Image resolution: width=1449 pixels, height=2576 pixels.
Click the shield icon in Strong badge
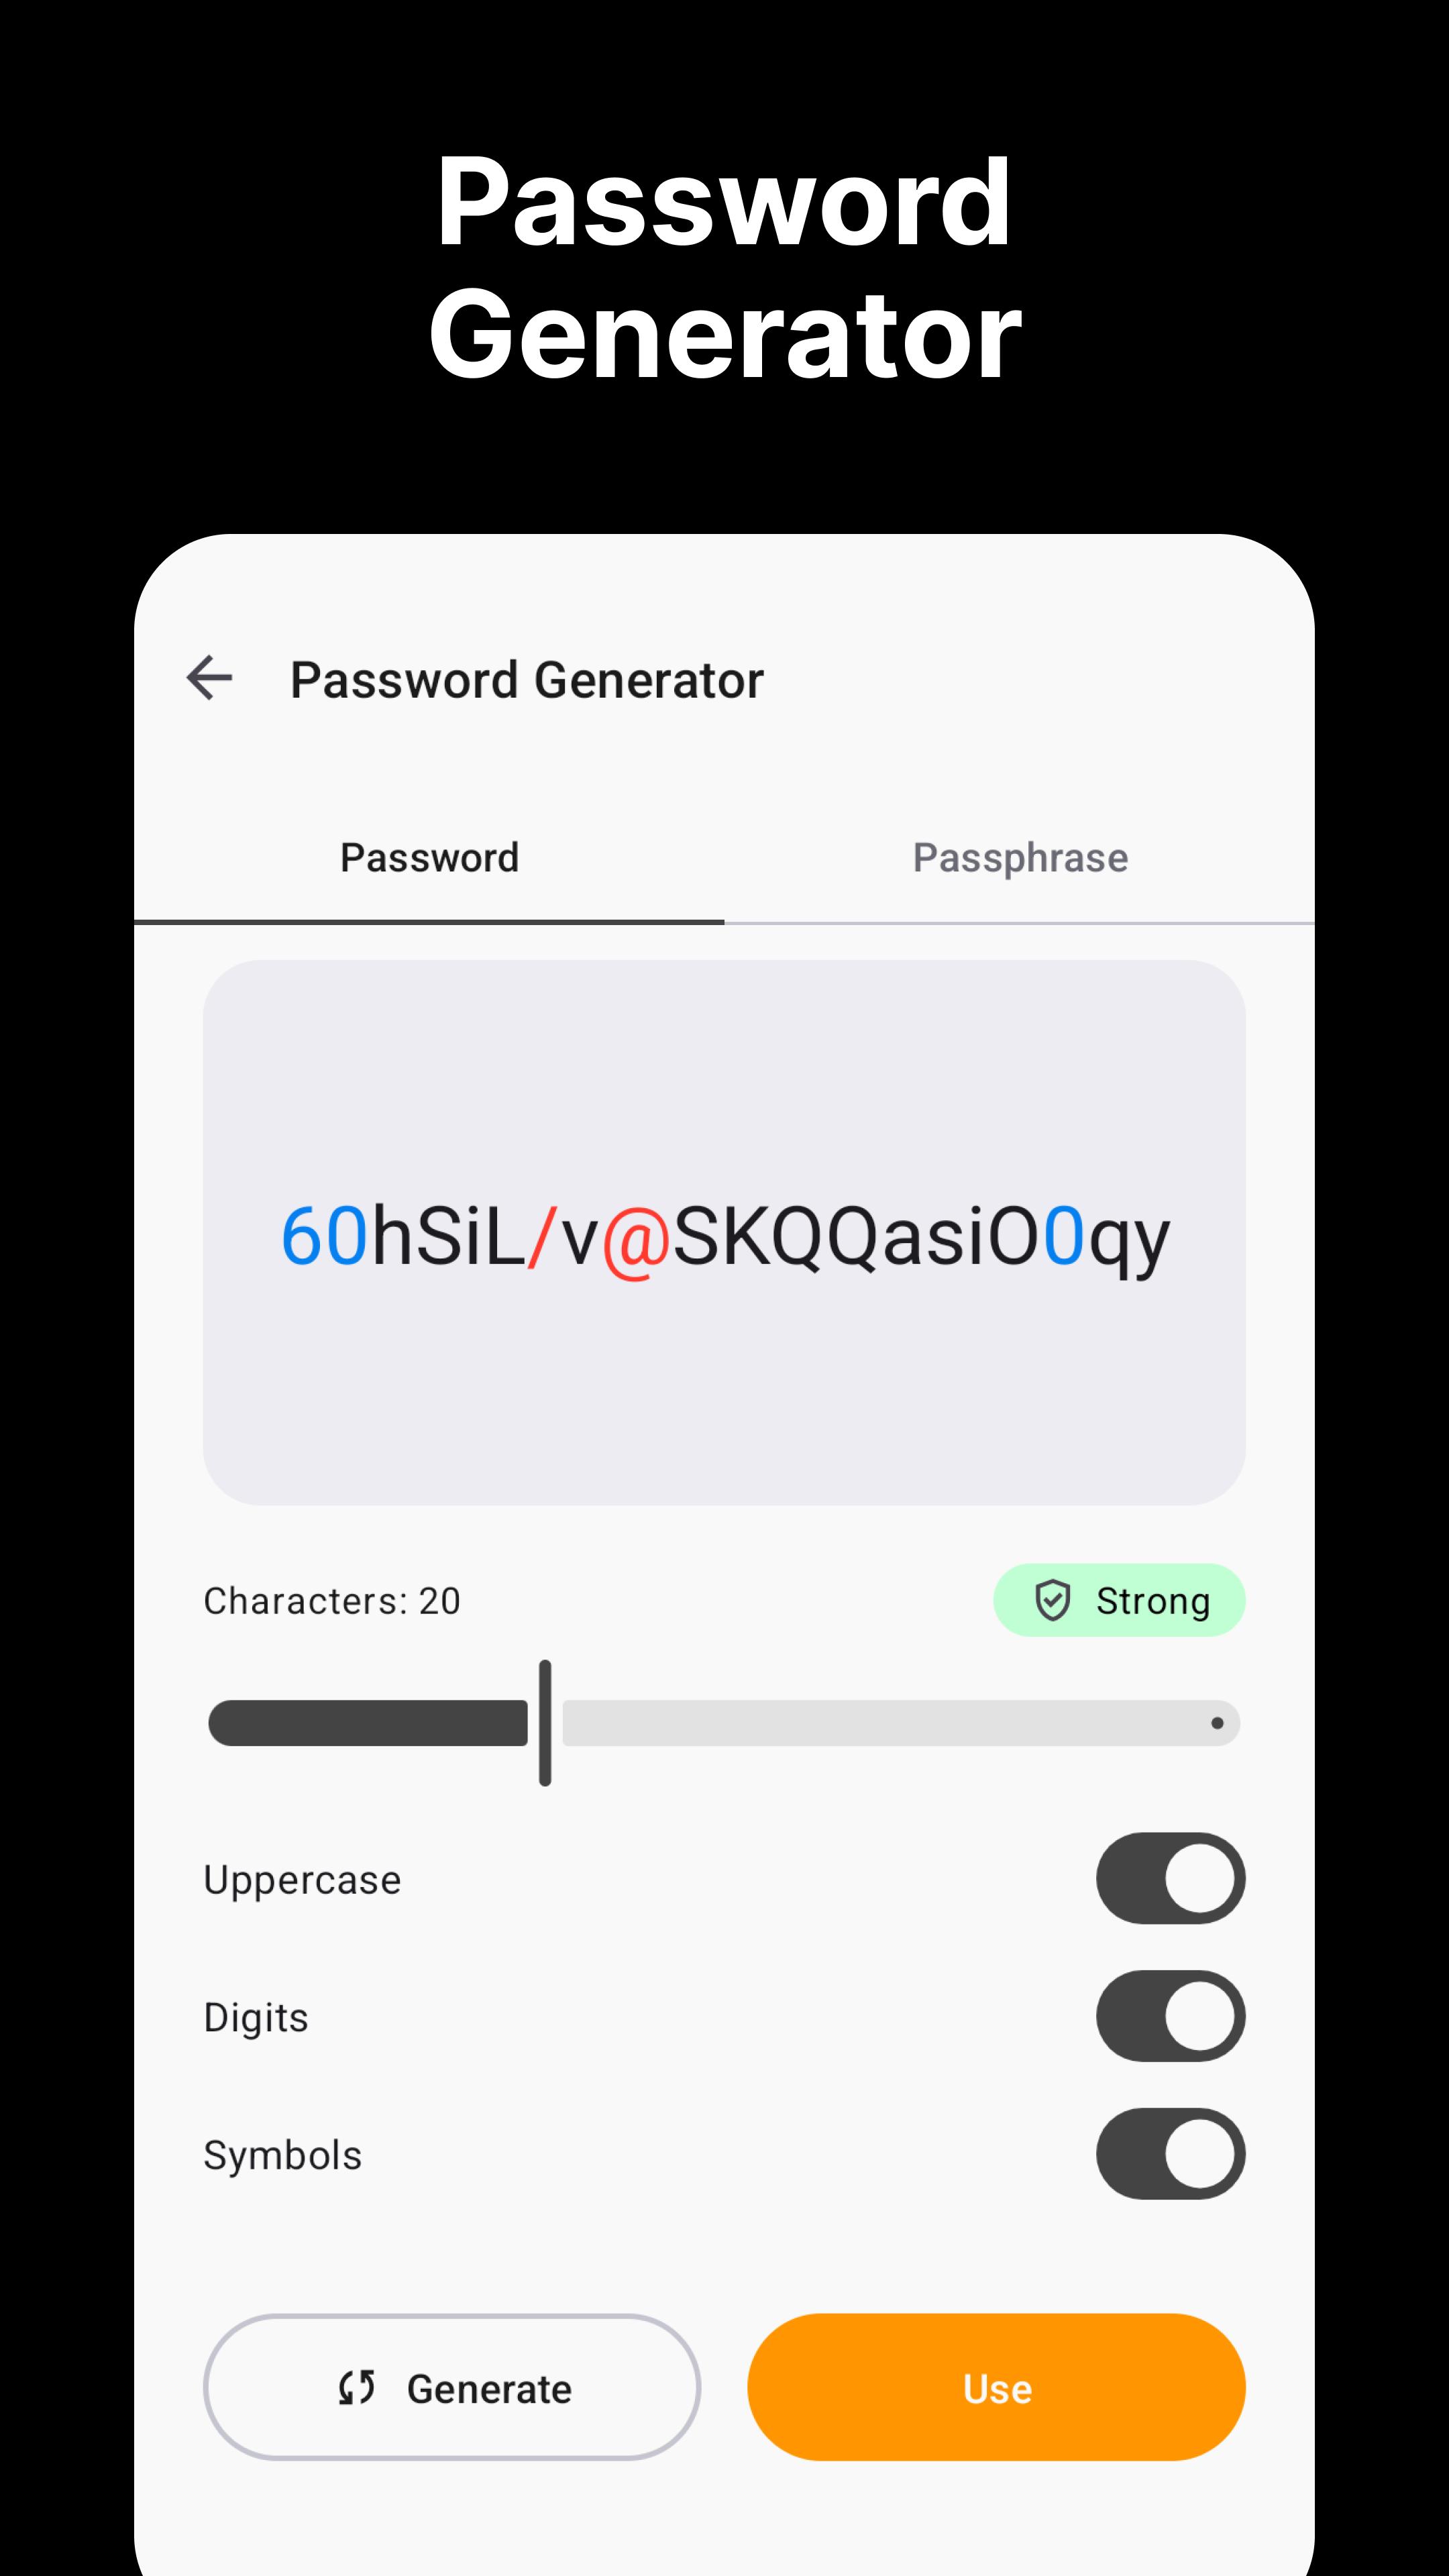[x=1052, y=1600]
